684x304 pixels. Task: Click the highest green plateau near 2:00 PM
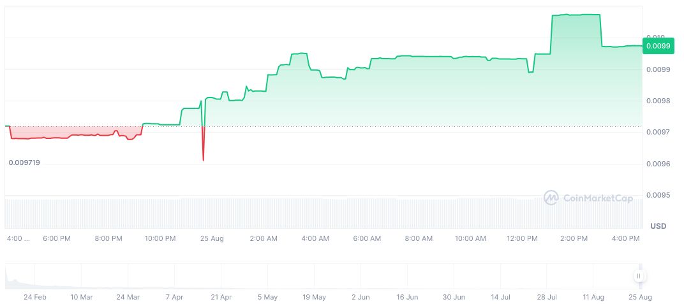[575, 15]
